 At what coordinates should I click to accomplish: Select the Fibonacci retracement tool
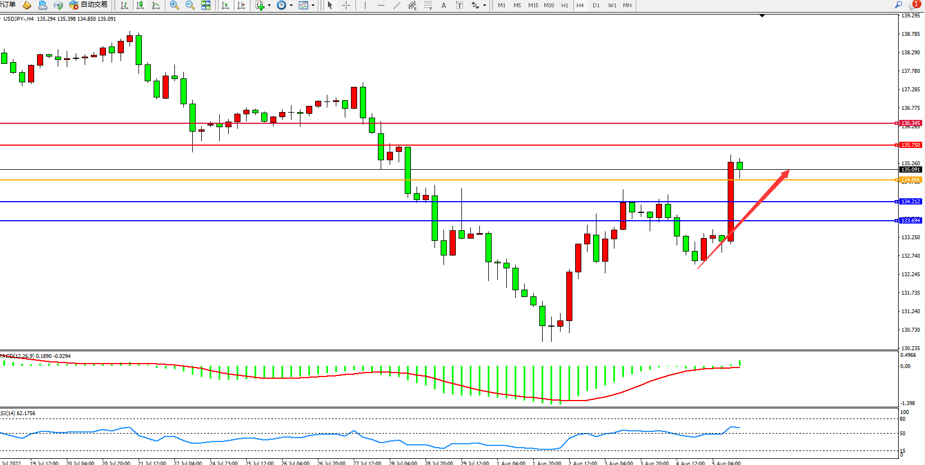click(428, 5)
